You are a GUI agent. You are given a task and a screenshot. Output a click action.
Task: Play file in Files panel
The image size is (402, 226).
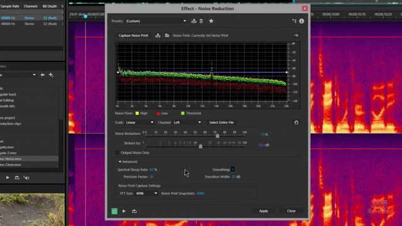[8, 178]
